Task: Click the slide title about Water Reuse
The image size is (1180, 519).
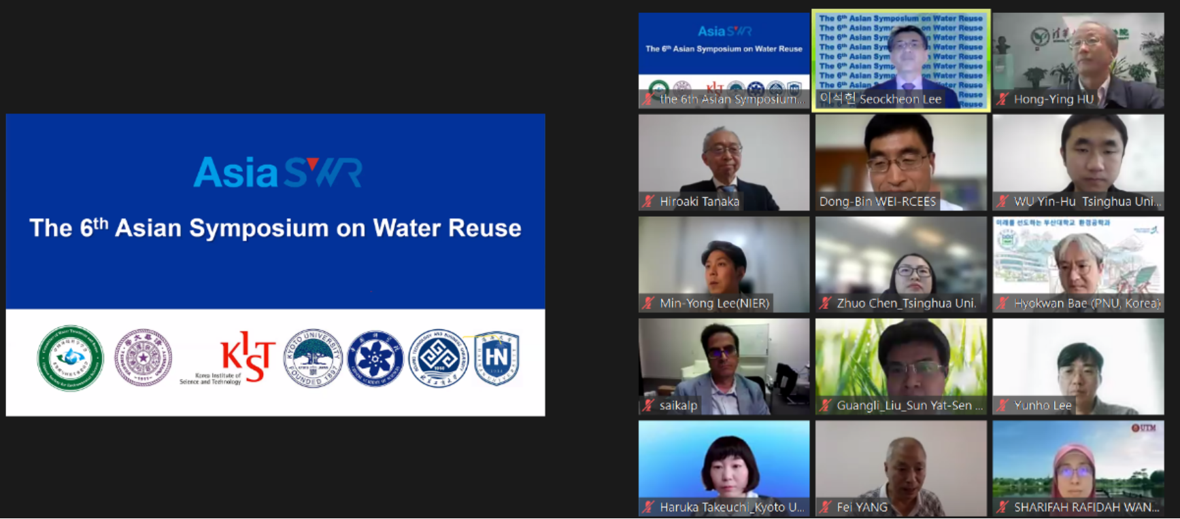Action: [275, 228]
